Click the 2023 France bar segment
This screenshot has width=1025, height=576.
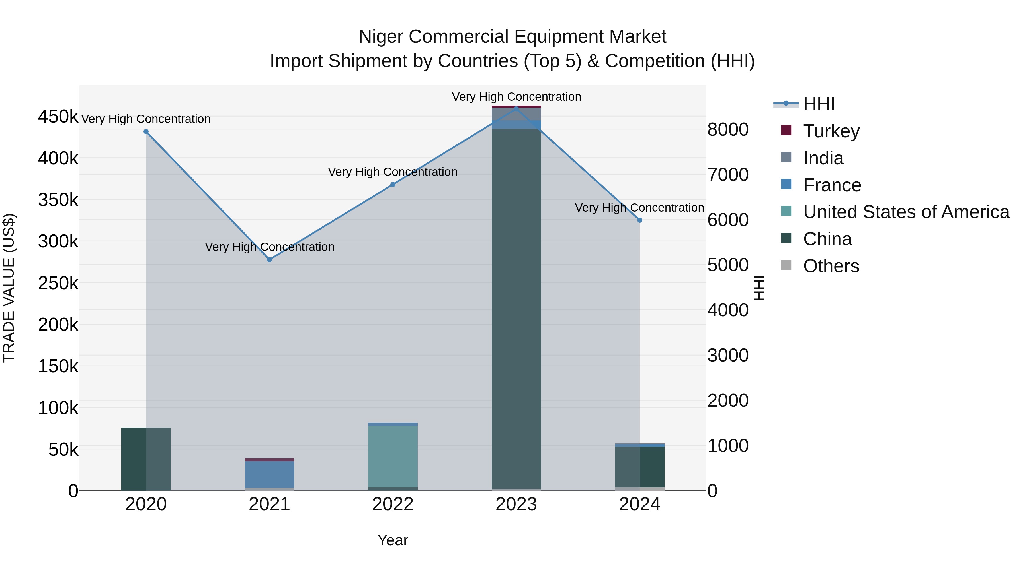click(x=516, y=124)
